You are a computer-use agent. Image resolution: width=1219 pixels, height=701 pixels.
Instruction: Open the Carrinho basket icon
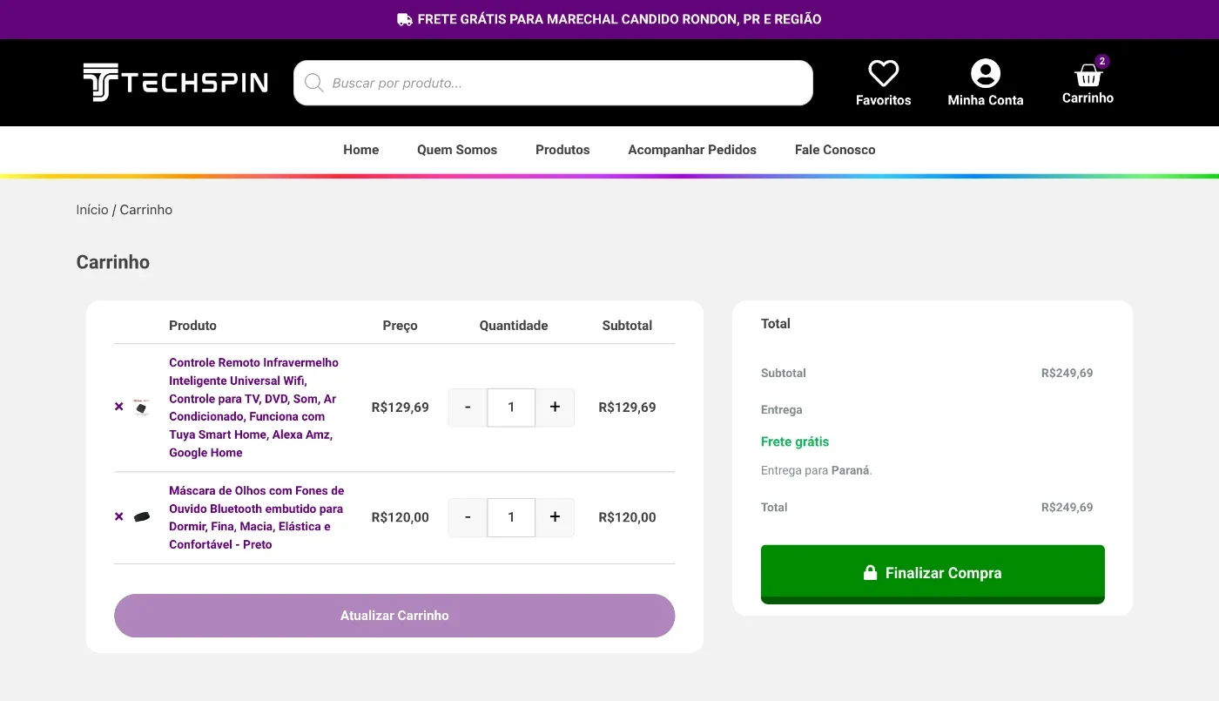point(1088,74)
